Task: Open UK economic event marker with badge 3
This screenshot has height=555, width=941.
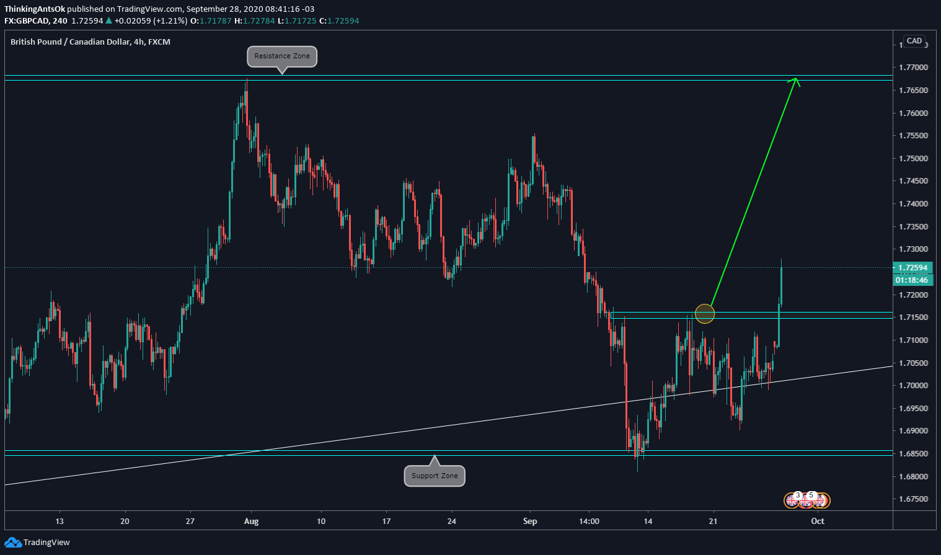Action: (793, 500)
